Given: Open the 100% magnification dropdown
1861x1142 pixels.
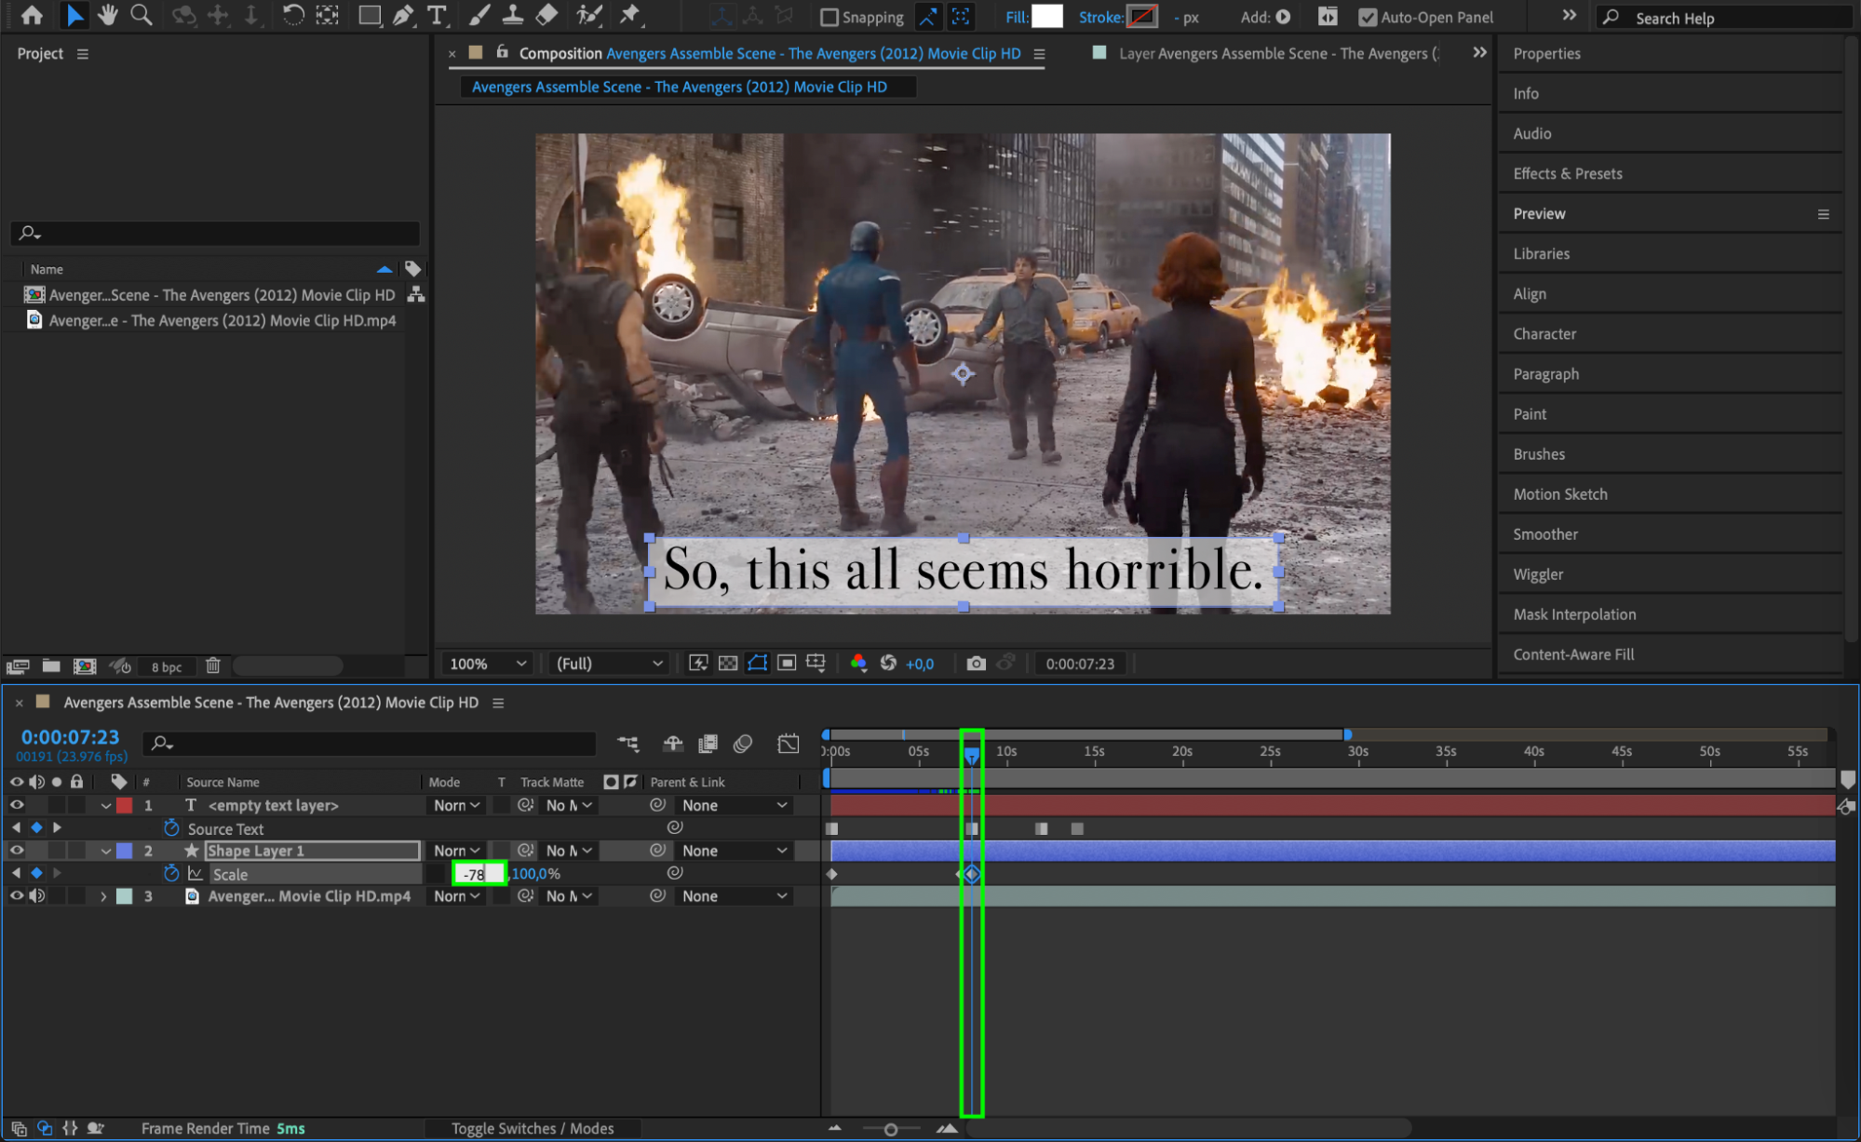Looking at the screenshot, I should tap(488, 664).
